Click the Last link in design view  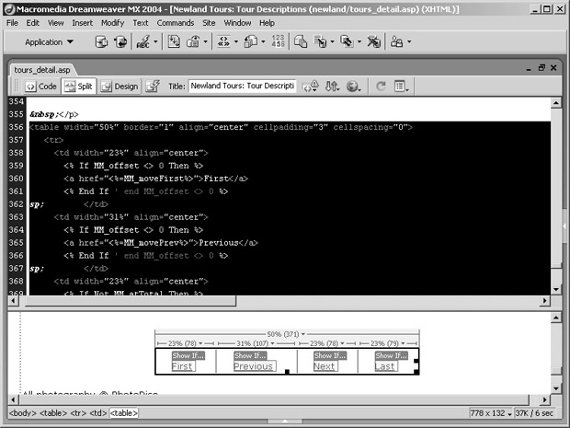coord(384,366)
